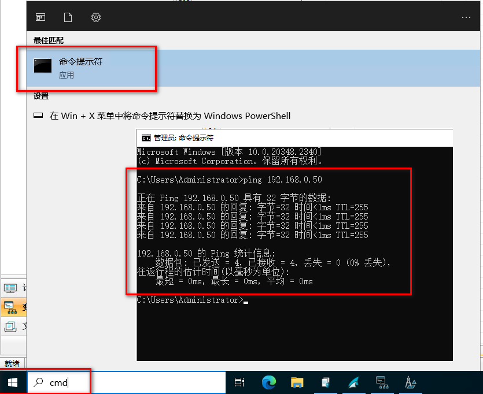Open the Apps filter in search results

click(x=40, y=17)
